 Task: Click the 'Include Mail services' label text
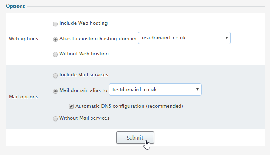pos(84,75)
